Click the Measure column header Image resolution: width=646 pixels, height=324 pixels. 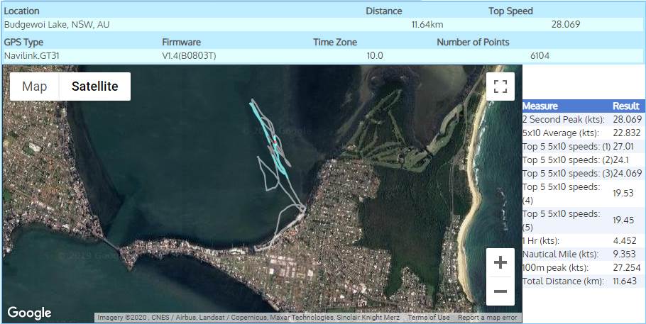(x=540, y=106)
